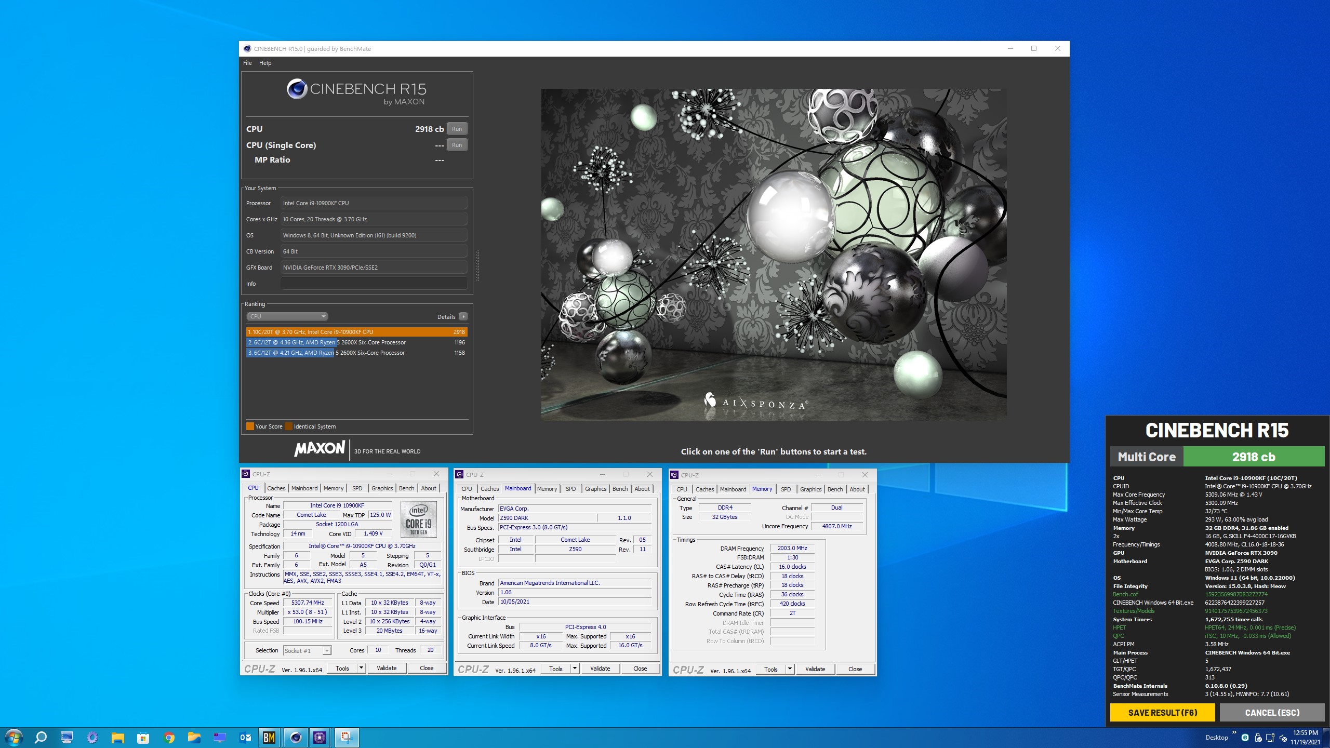This screenshot has height=748, width=1330.
Task: Open Outlook from the taskbar
Action: click(x=245, y=737)
